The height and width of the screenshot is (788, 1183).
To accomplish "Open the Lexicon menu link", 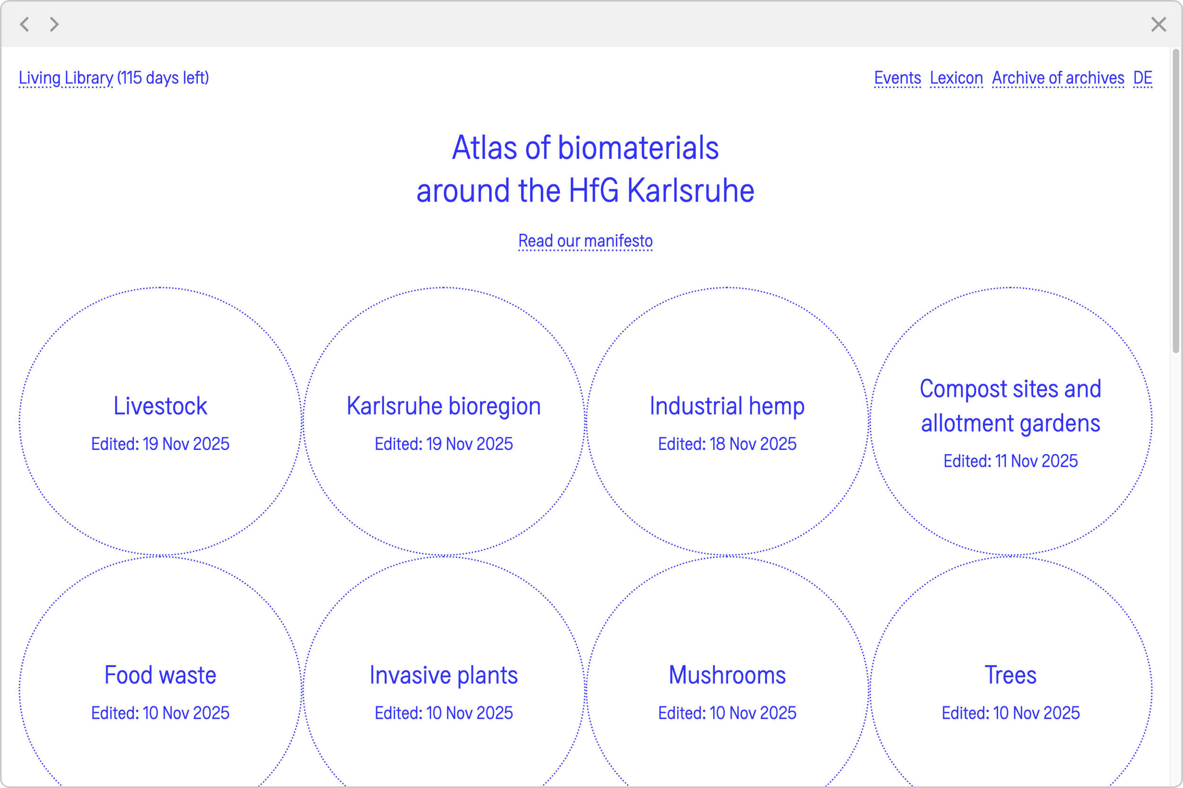I will click(956, 78).
